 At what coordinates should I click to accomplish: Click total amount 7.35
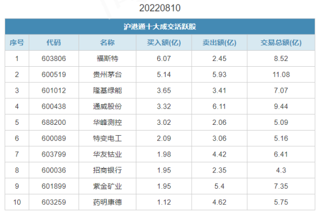281,186
